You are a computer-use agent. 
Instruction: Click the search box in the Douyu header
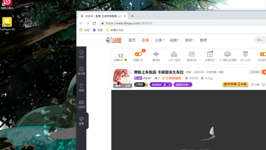pos(260,40)
